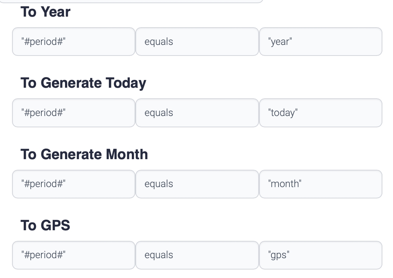Select the "month" value field

(320, 184)
